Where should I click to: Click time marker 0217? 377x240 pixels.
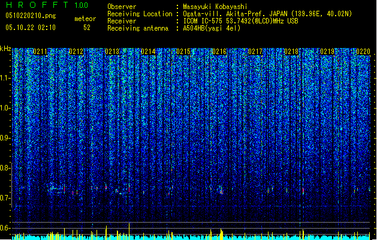point(255,52)
